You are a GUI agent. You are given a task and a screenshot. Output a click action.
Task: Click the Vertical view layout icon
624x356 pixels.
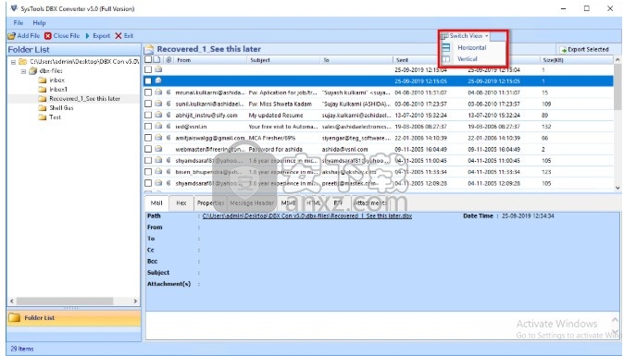coord(446,59)
